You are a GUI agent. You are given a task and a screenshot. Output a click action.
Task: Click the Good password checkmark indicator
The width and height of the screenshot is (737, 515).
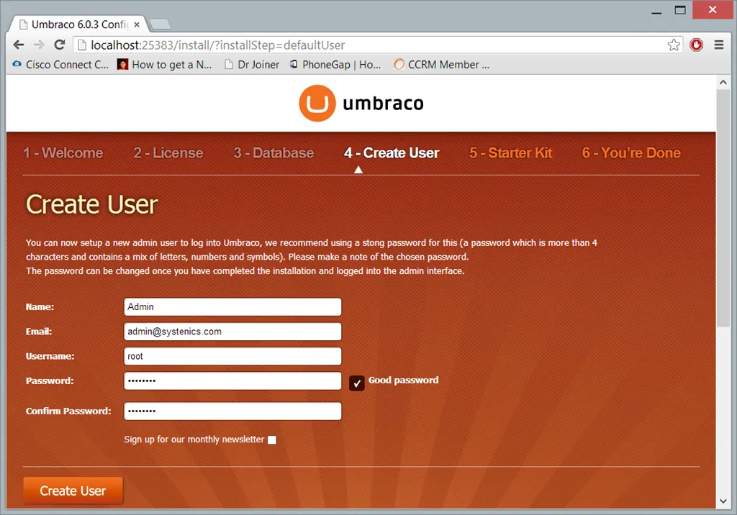357,383
